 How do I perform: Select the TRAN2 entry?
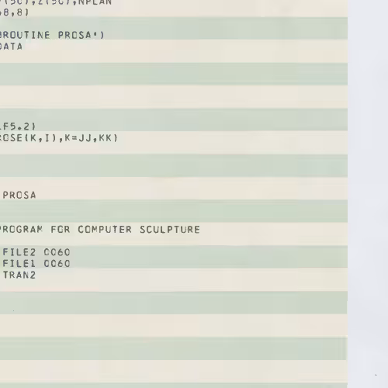tap(19, 275)
